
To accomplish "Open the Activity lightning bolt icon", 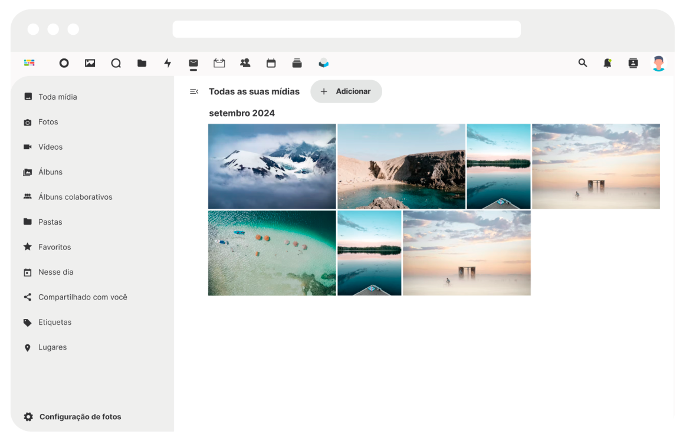I will point(168,63).
